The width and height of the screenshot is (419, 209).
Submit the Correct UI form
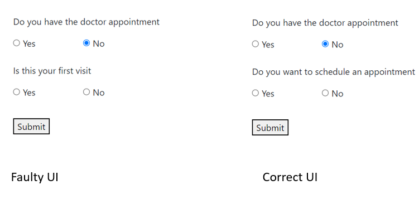270,127
